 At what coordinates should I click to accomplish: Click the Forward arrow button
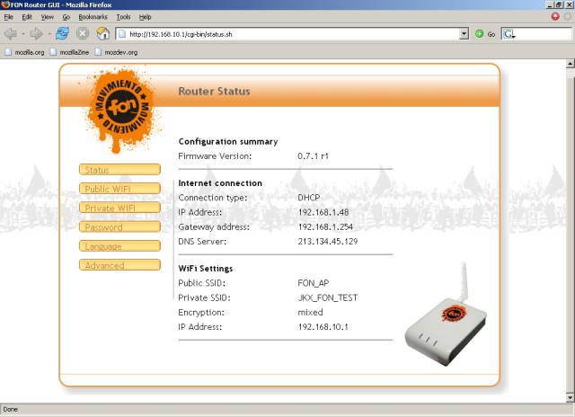tap(37, 33)
